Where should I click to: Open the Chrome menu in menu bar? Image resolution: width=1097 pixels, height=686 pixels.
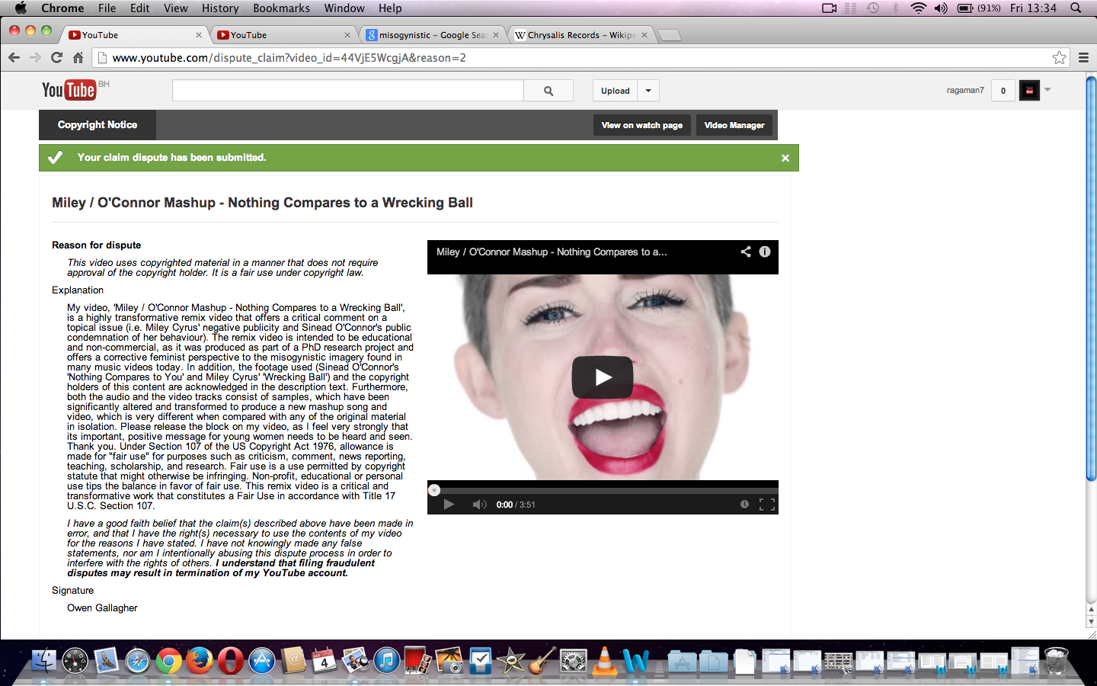tap(62, 8)
